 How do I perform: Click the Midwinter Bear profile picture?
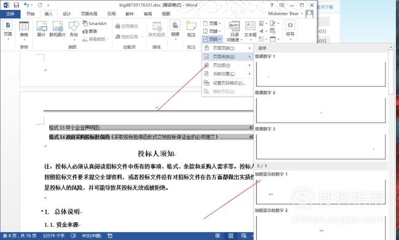(x=309, y=14)
